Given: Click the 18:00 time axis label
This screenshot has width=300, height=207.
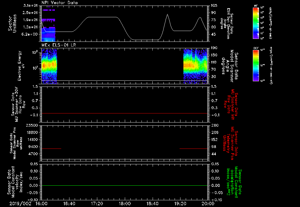Looking at the screenshot, I should point(125,203).
